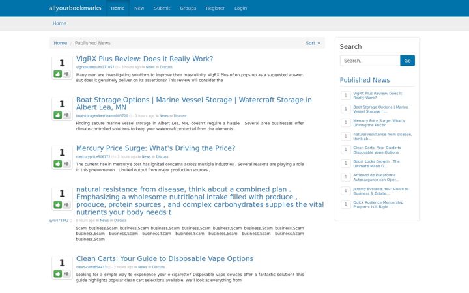Open Mercury Price Surge article title
469x293 pixels.
[x=156, y=148]
